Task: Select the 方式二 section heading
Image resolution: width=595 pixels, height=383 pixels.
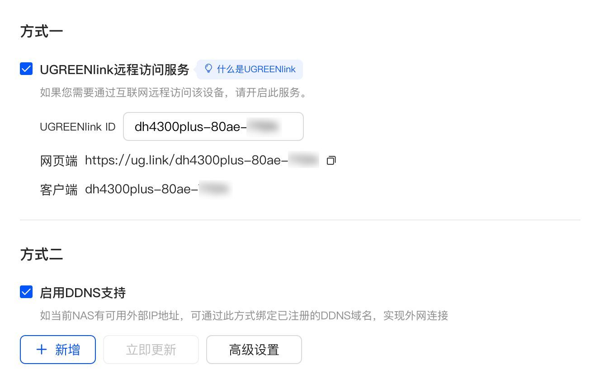Action: (x=41, y=255)
